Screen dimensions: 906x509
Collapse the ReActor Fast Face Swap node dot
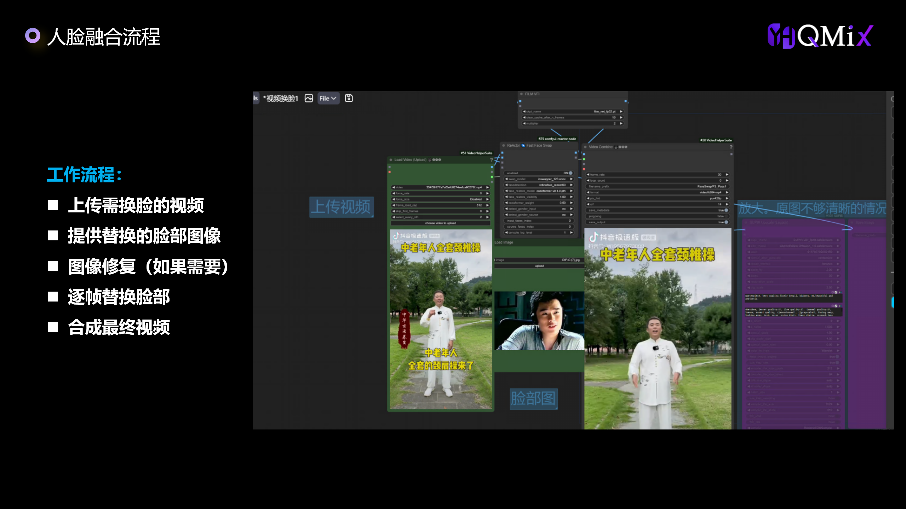(x=504, y=146)
